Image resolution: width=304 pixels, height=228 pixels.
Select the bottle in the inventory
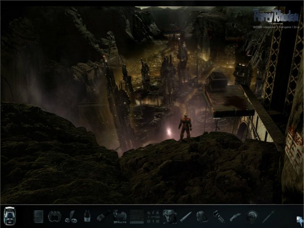(87, 216)
